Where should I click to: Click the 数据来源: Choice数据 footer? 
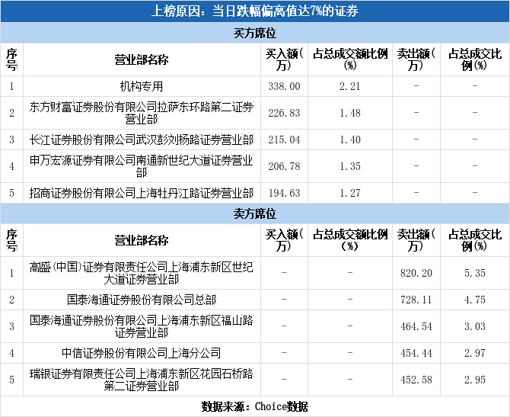[x=255, y=406]
